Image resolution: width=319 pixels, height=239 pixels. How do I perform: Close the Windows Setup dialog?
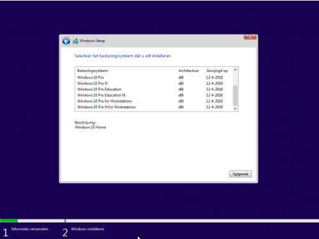pyautogui.click(x=250, y=37)
